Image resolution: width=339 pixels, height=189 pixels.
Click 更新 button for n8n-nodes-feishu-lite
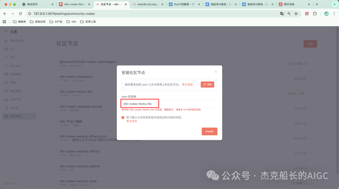coord(302,94)
